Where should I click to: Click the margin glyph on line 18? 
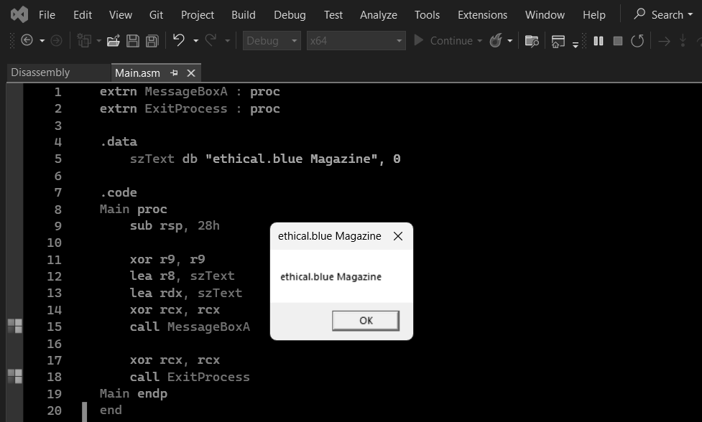pyautogui.click(x=15, y=376)
